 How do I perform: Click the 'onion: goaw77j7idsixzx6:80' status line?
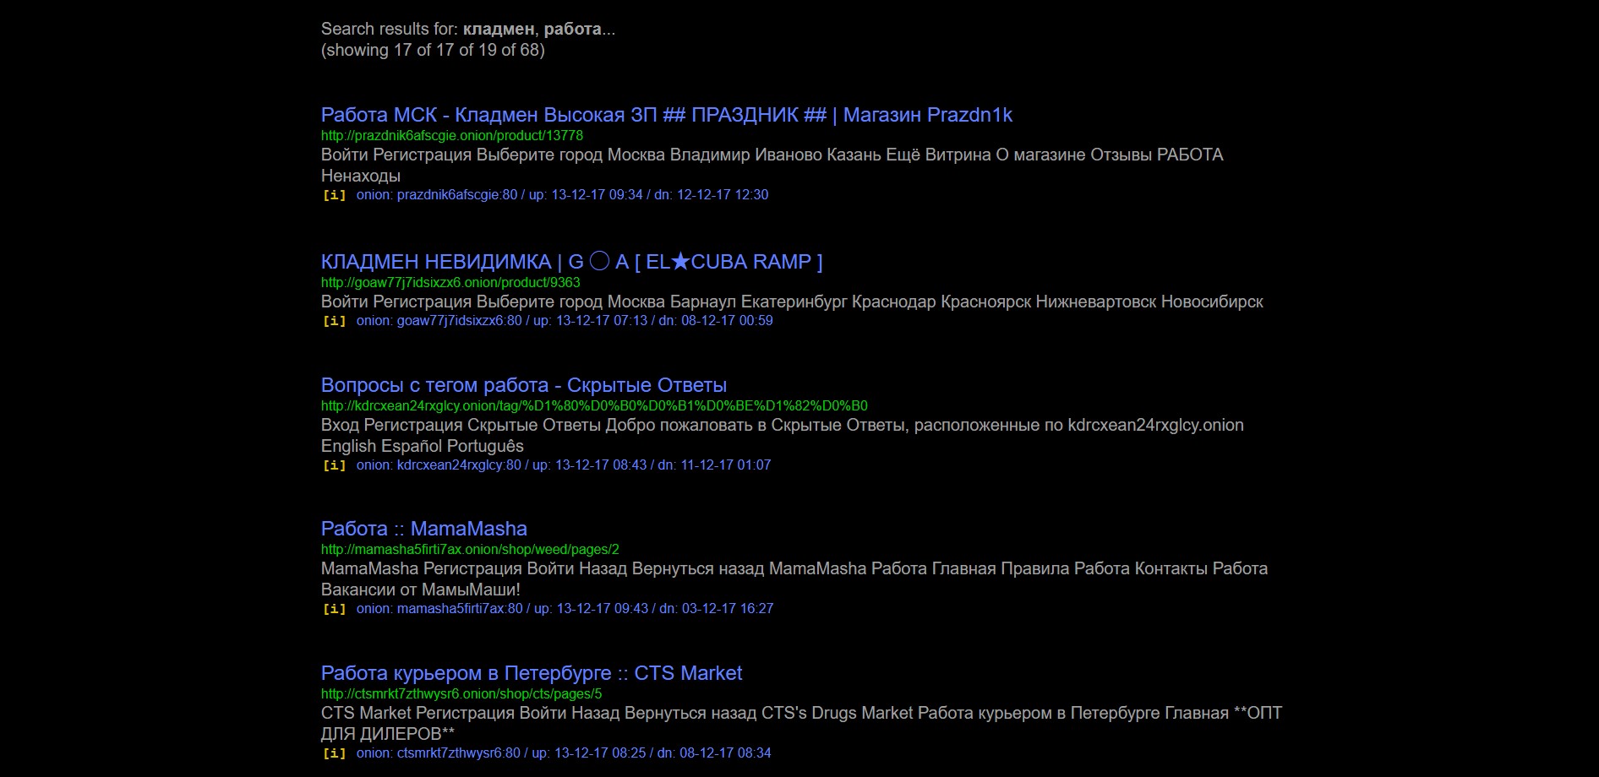coord(565,321)
